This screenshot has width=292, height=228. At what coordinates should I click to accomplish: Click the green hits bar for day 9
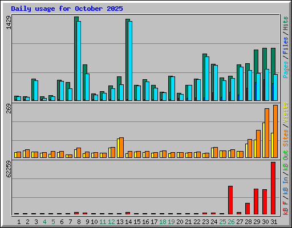click(x=84, y=83)
